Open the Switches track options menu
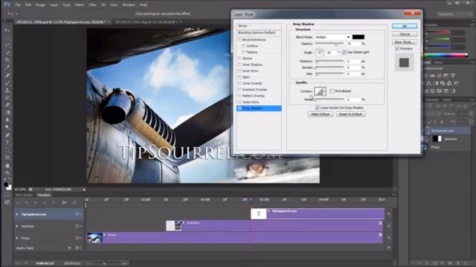 pos(78,226)
